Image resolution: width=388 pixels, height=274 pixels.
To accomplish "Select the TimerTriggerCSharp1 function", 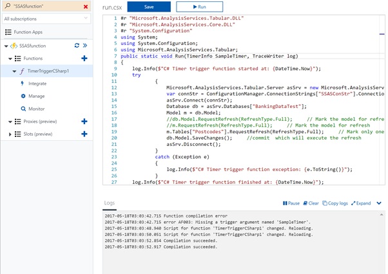I will [48, 71].
